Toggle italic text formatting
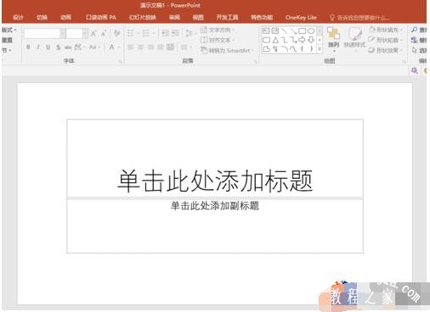The width and height of the screenshot is (430, 312). point(38,47)
